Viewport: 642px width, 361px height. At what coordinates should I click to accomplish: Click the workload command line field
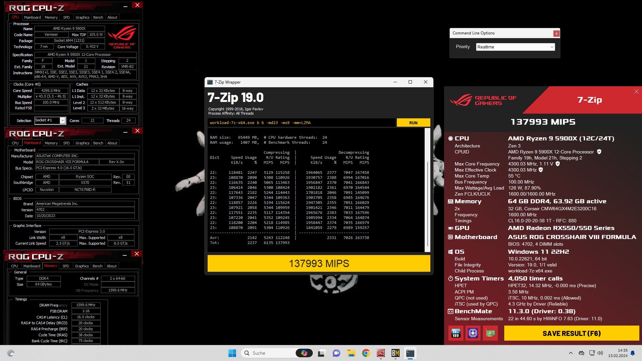pos(302,123)
